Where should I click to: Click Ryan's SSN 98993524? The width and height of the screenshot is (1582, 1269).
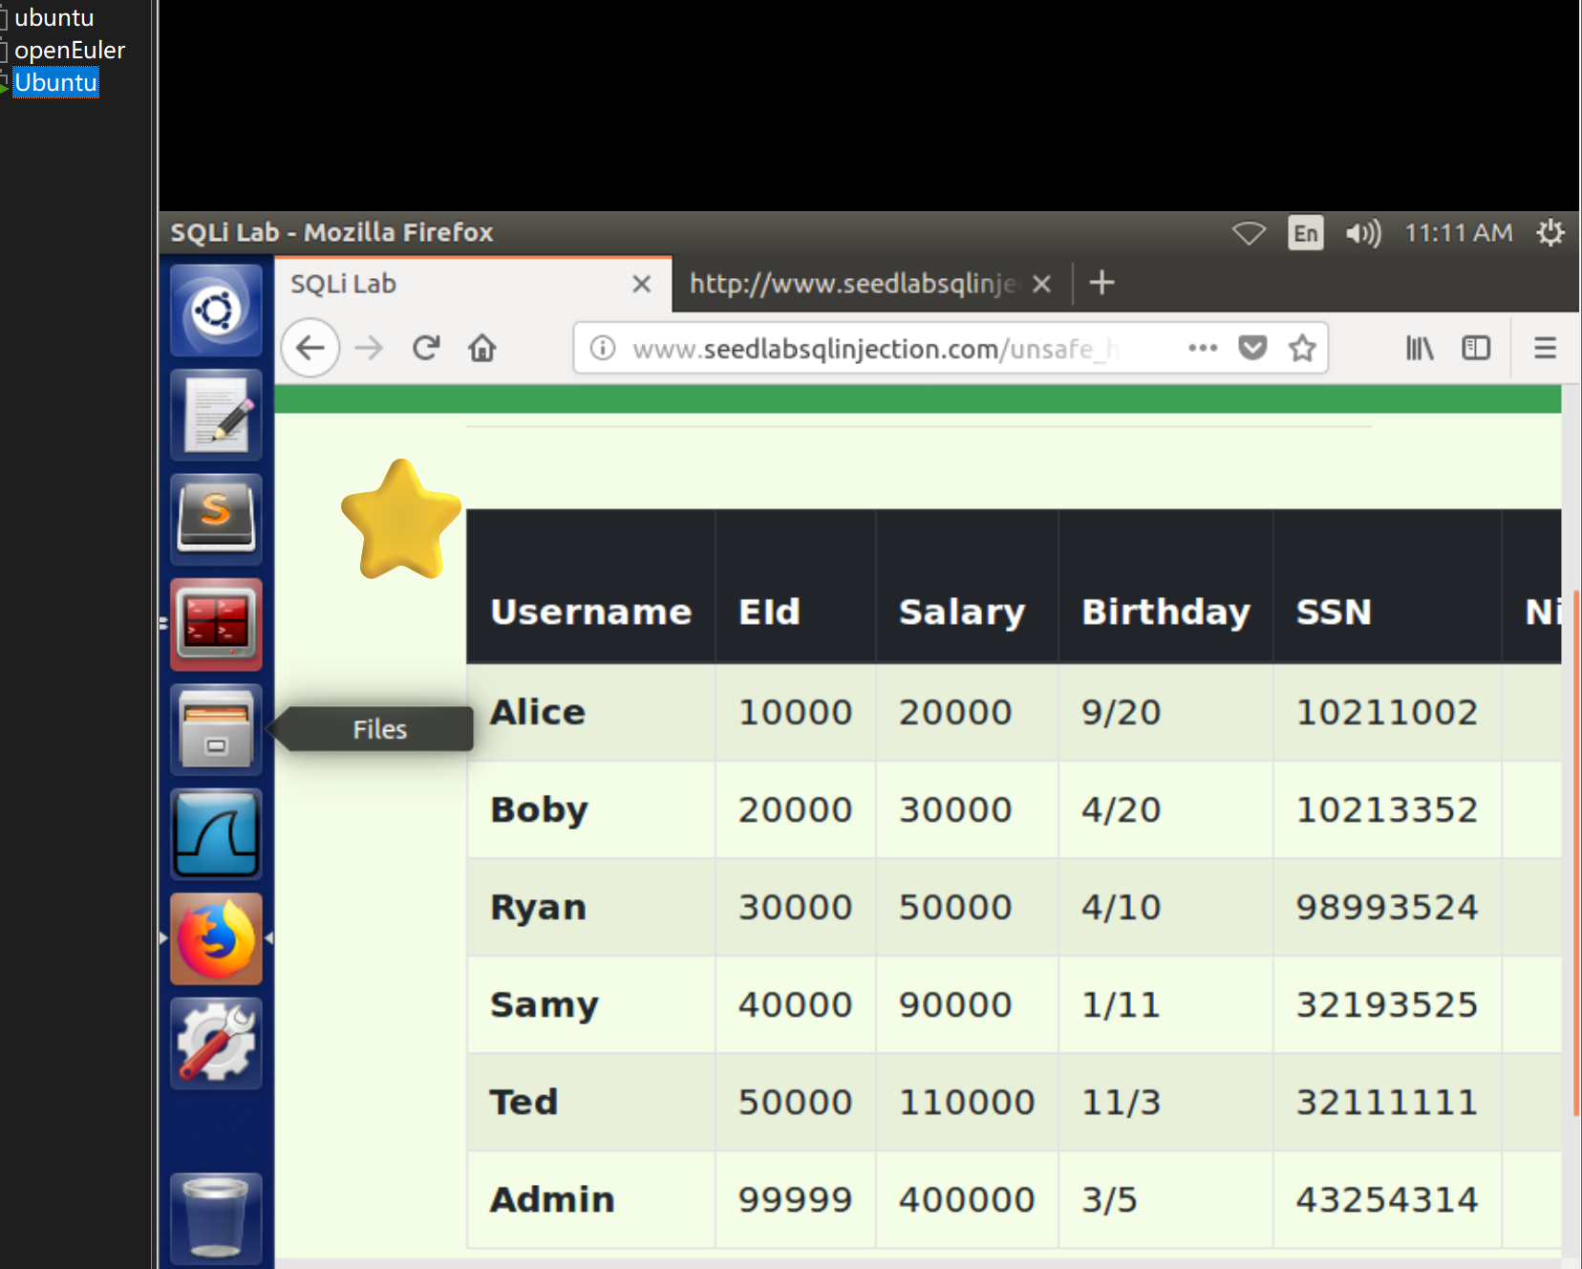click(x=1386, y=907)
